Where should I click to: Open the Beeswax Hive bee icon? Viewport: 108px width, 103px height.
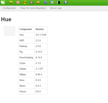click(11, 2)
